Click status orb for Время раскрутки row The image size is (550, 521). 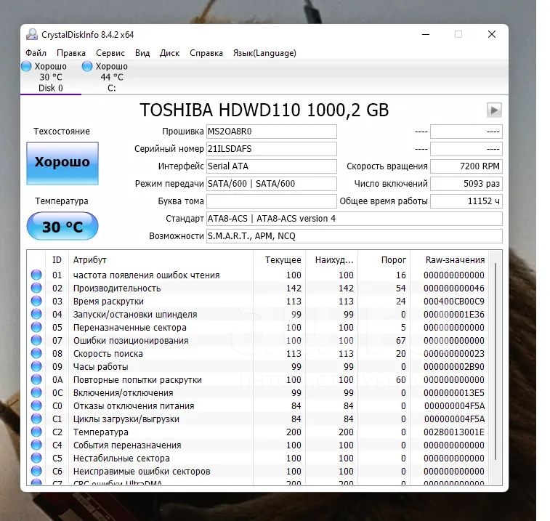(x=36, y=301)
